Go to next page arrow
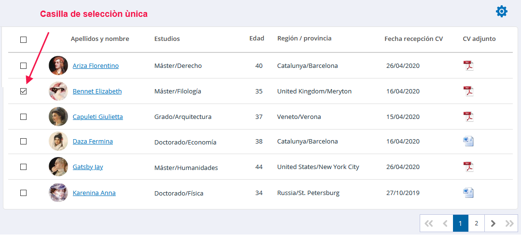521x235 pixels. point(493,223)
